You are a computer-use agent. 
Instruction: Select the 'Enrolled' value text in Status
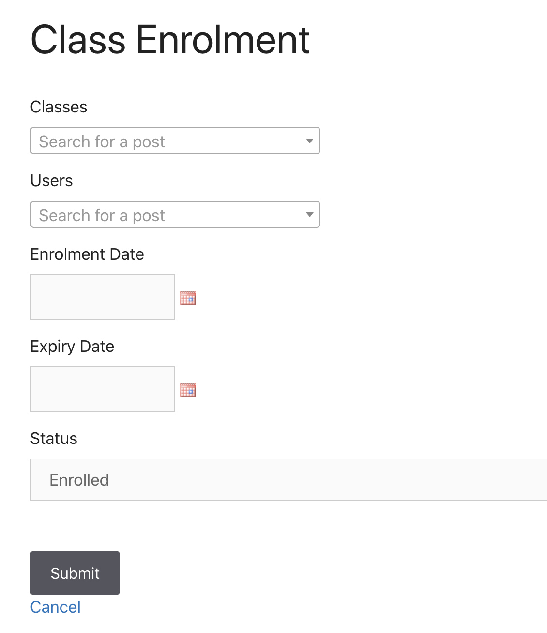coord(79,480)
